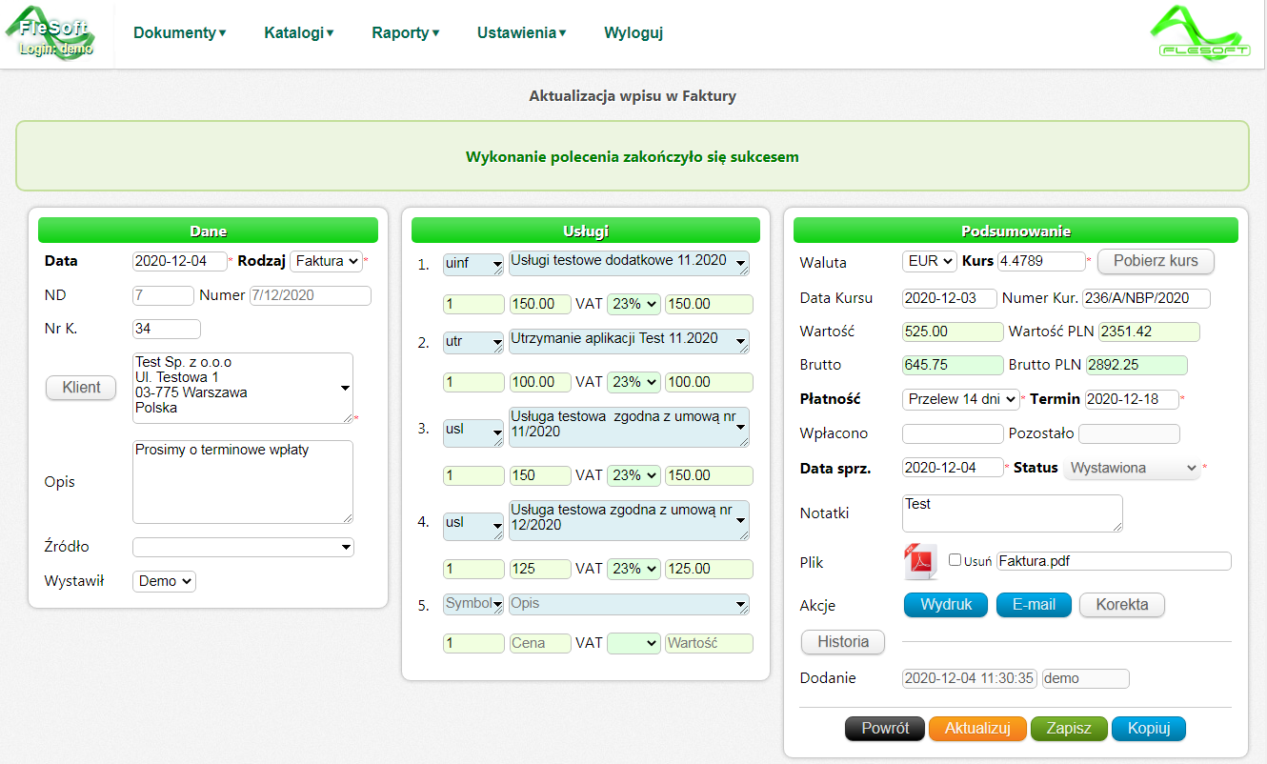Open Historia of the invoice
1267x764 pixels.
843,642
